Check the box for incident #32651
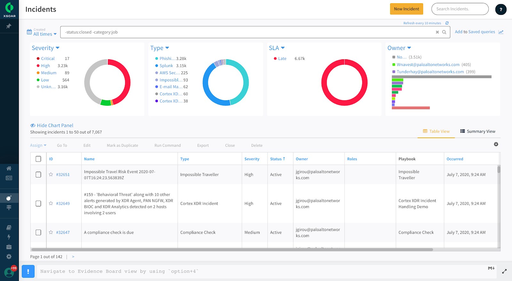Screen dimensions: 512x281 coord(38,175)
